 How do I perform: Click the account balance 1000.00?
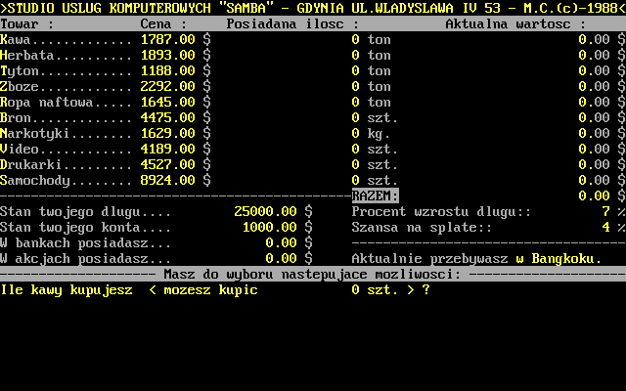tap(270, 227)
